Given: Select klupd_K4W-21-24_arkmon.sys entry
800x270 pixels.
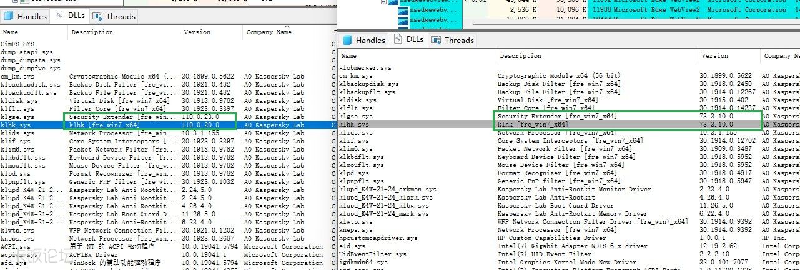Looking at the screenshot, I should coord(388,189).
